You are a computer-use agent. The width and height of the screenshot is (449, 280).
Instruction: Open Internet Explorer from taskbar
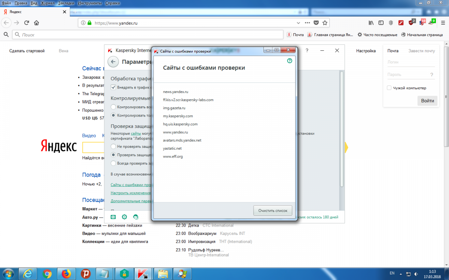tap(28, 274)
